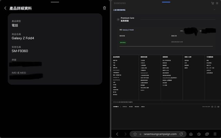
Task: Open the Samsung site hamburger menu
Action: point(217,3)
